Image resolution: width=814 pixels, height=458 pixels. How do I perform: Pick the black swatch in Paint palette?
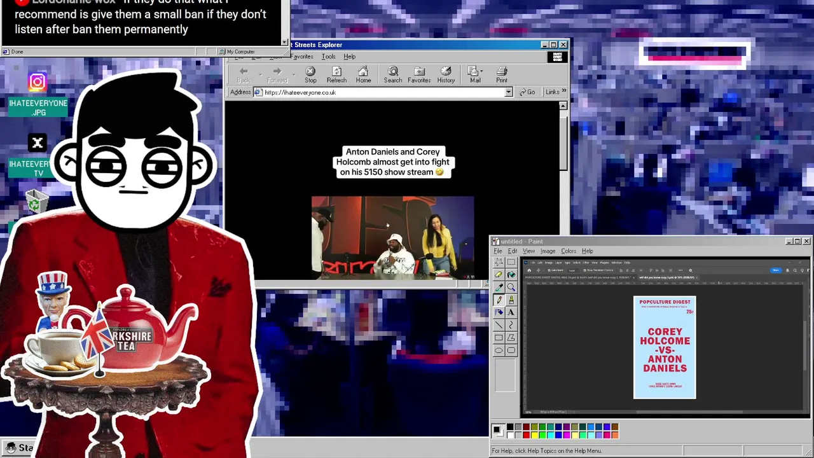point(510,427)
